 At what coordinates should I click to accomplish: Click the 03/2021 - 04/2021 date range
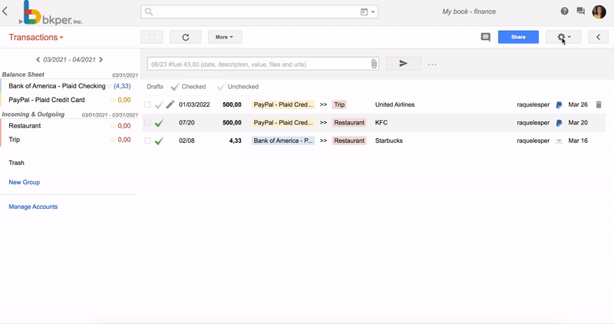coord(69,60)
